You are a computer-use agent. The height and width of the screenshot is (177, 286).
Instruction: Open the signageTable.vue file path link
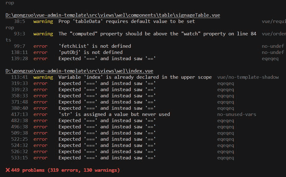click(113, 15)
